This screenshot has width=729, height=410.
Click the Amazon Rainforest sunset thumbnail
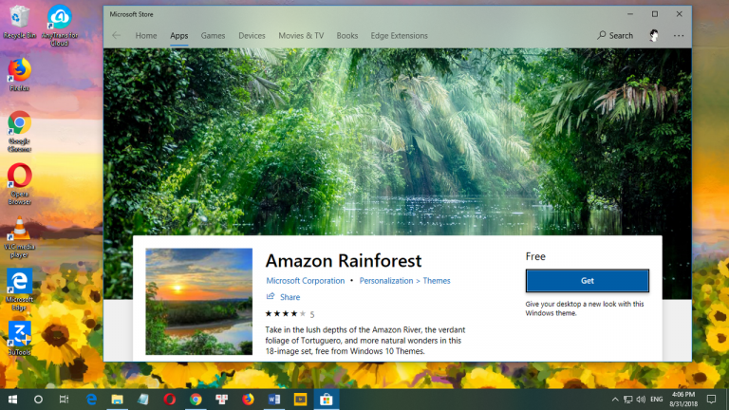199,301
